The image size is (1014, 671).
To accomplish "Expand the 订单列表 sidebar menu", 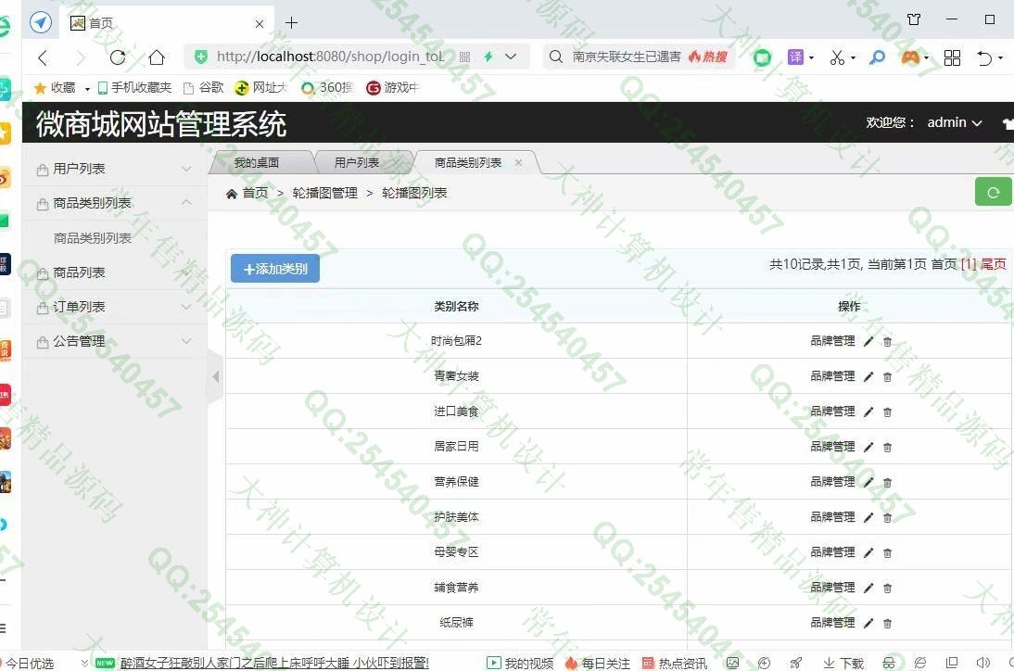I will pos(114,307).
